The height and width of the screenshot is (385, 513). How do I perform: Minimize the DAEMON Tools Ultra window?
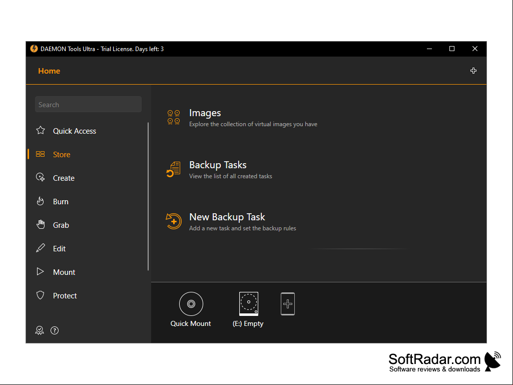coord(429,49)
